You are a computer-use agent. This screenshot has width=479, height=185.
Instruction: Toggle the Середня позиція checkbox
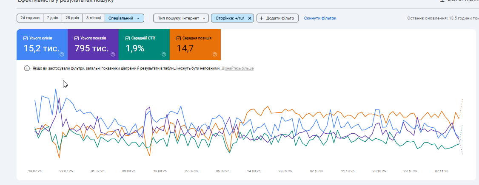click(179, 38)
